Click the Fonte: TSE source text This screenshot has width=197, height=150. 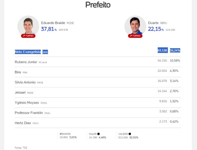click(21, 148)
